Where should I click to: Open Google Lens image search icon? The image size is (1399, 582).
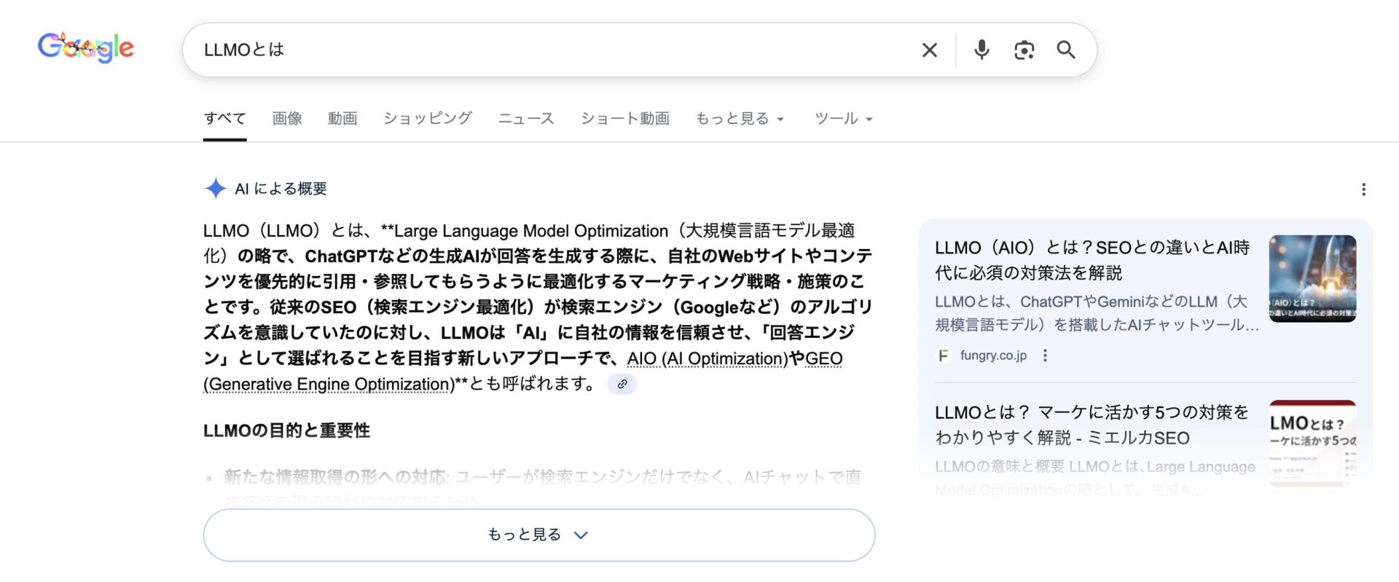coord(1024,50)
